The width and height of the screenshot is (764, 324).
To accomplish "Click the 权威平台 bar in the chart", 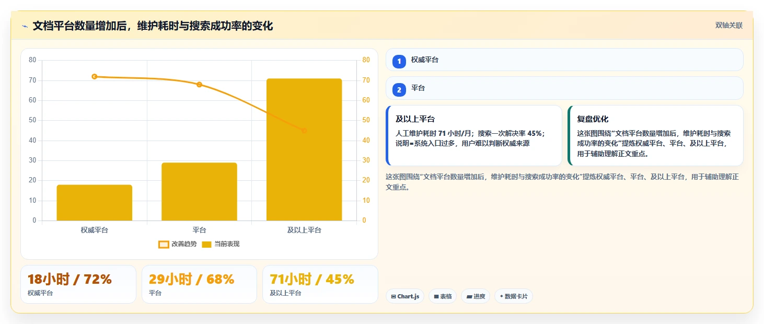I will (x=95, y=203).
